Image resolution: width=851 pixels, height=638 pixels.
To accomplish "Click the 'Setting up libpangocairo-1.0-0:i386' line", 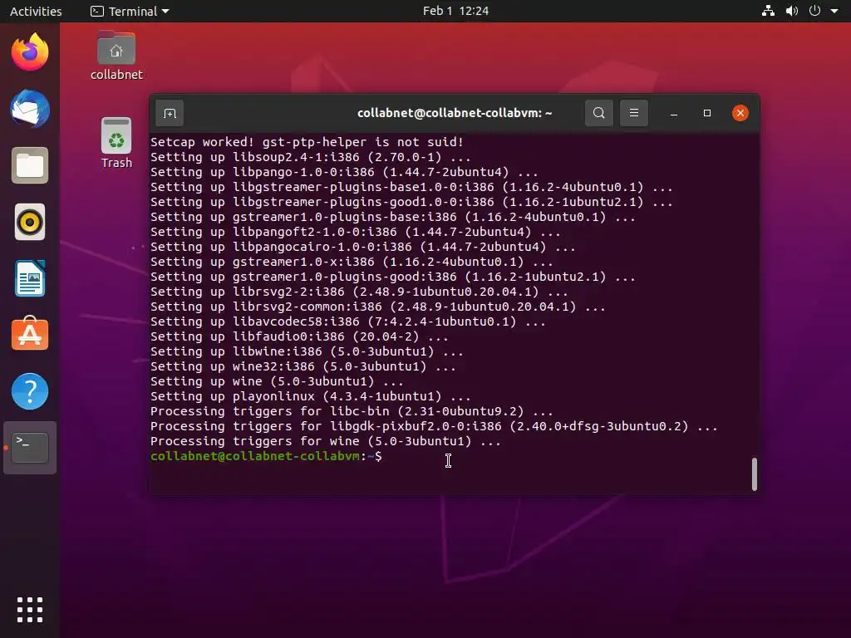I will pyautogui.click(x=362, y=247).
